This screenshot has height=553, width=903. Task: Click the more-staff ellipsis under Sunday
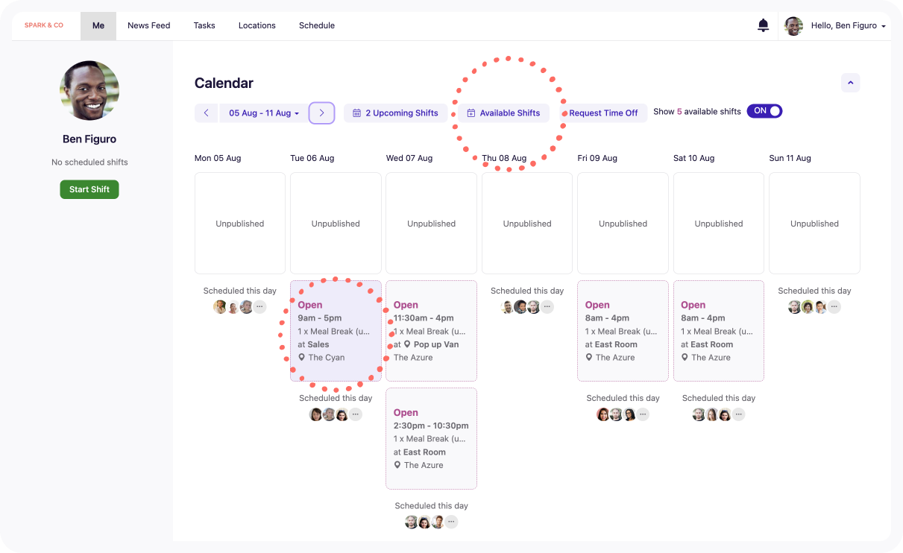pyautogui.click(x=834, y=307)
